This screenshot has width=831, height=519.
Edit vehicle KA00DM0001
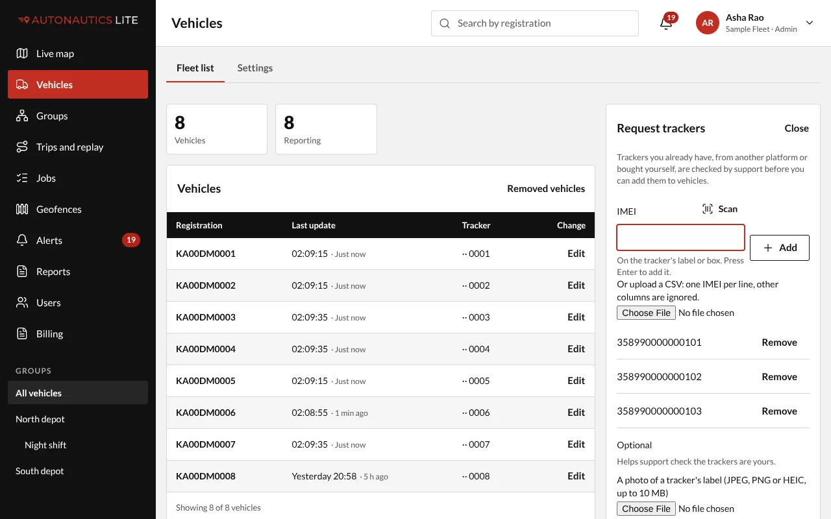tap(577, 254)
